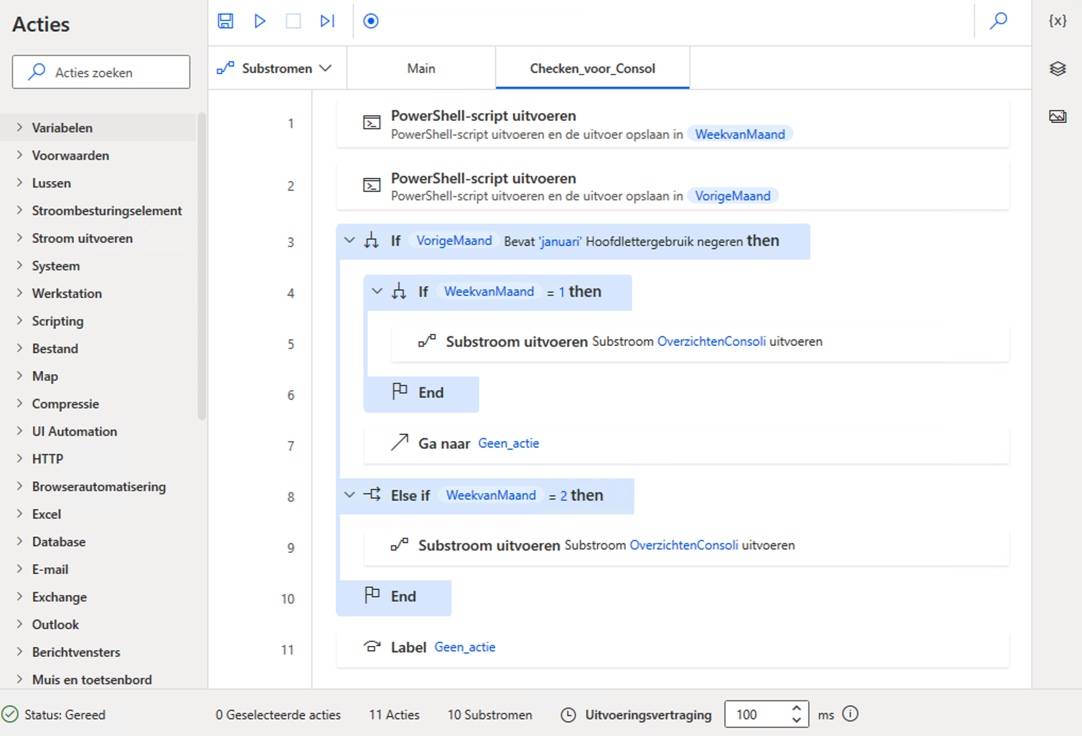Viewport: 1082px width, 736px height.
Task: Collapse the If VorigeMaand block
Action: coord(350,241)
